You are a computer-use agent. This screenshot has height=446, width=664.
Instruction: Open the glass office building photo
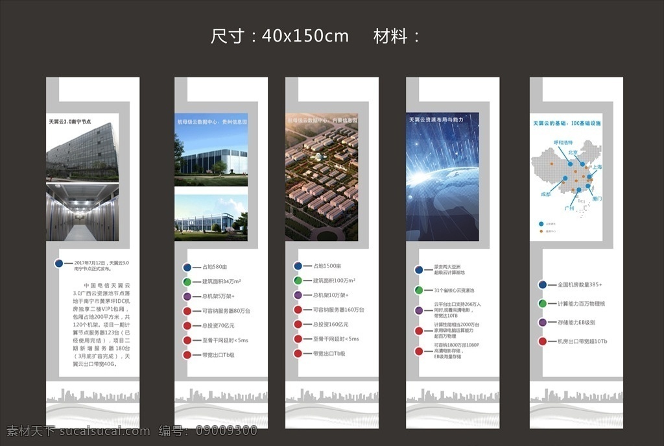(82, 147)
